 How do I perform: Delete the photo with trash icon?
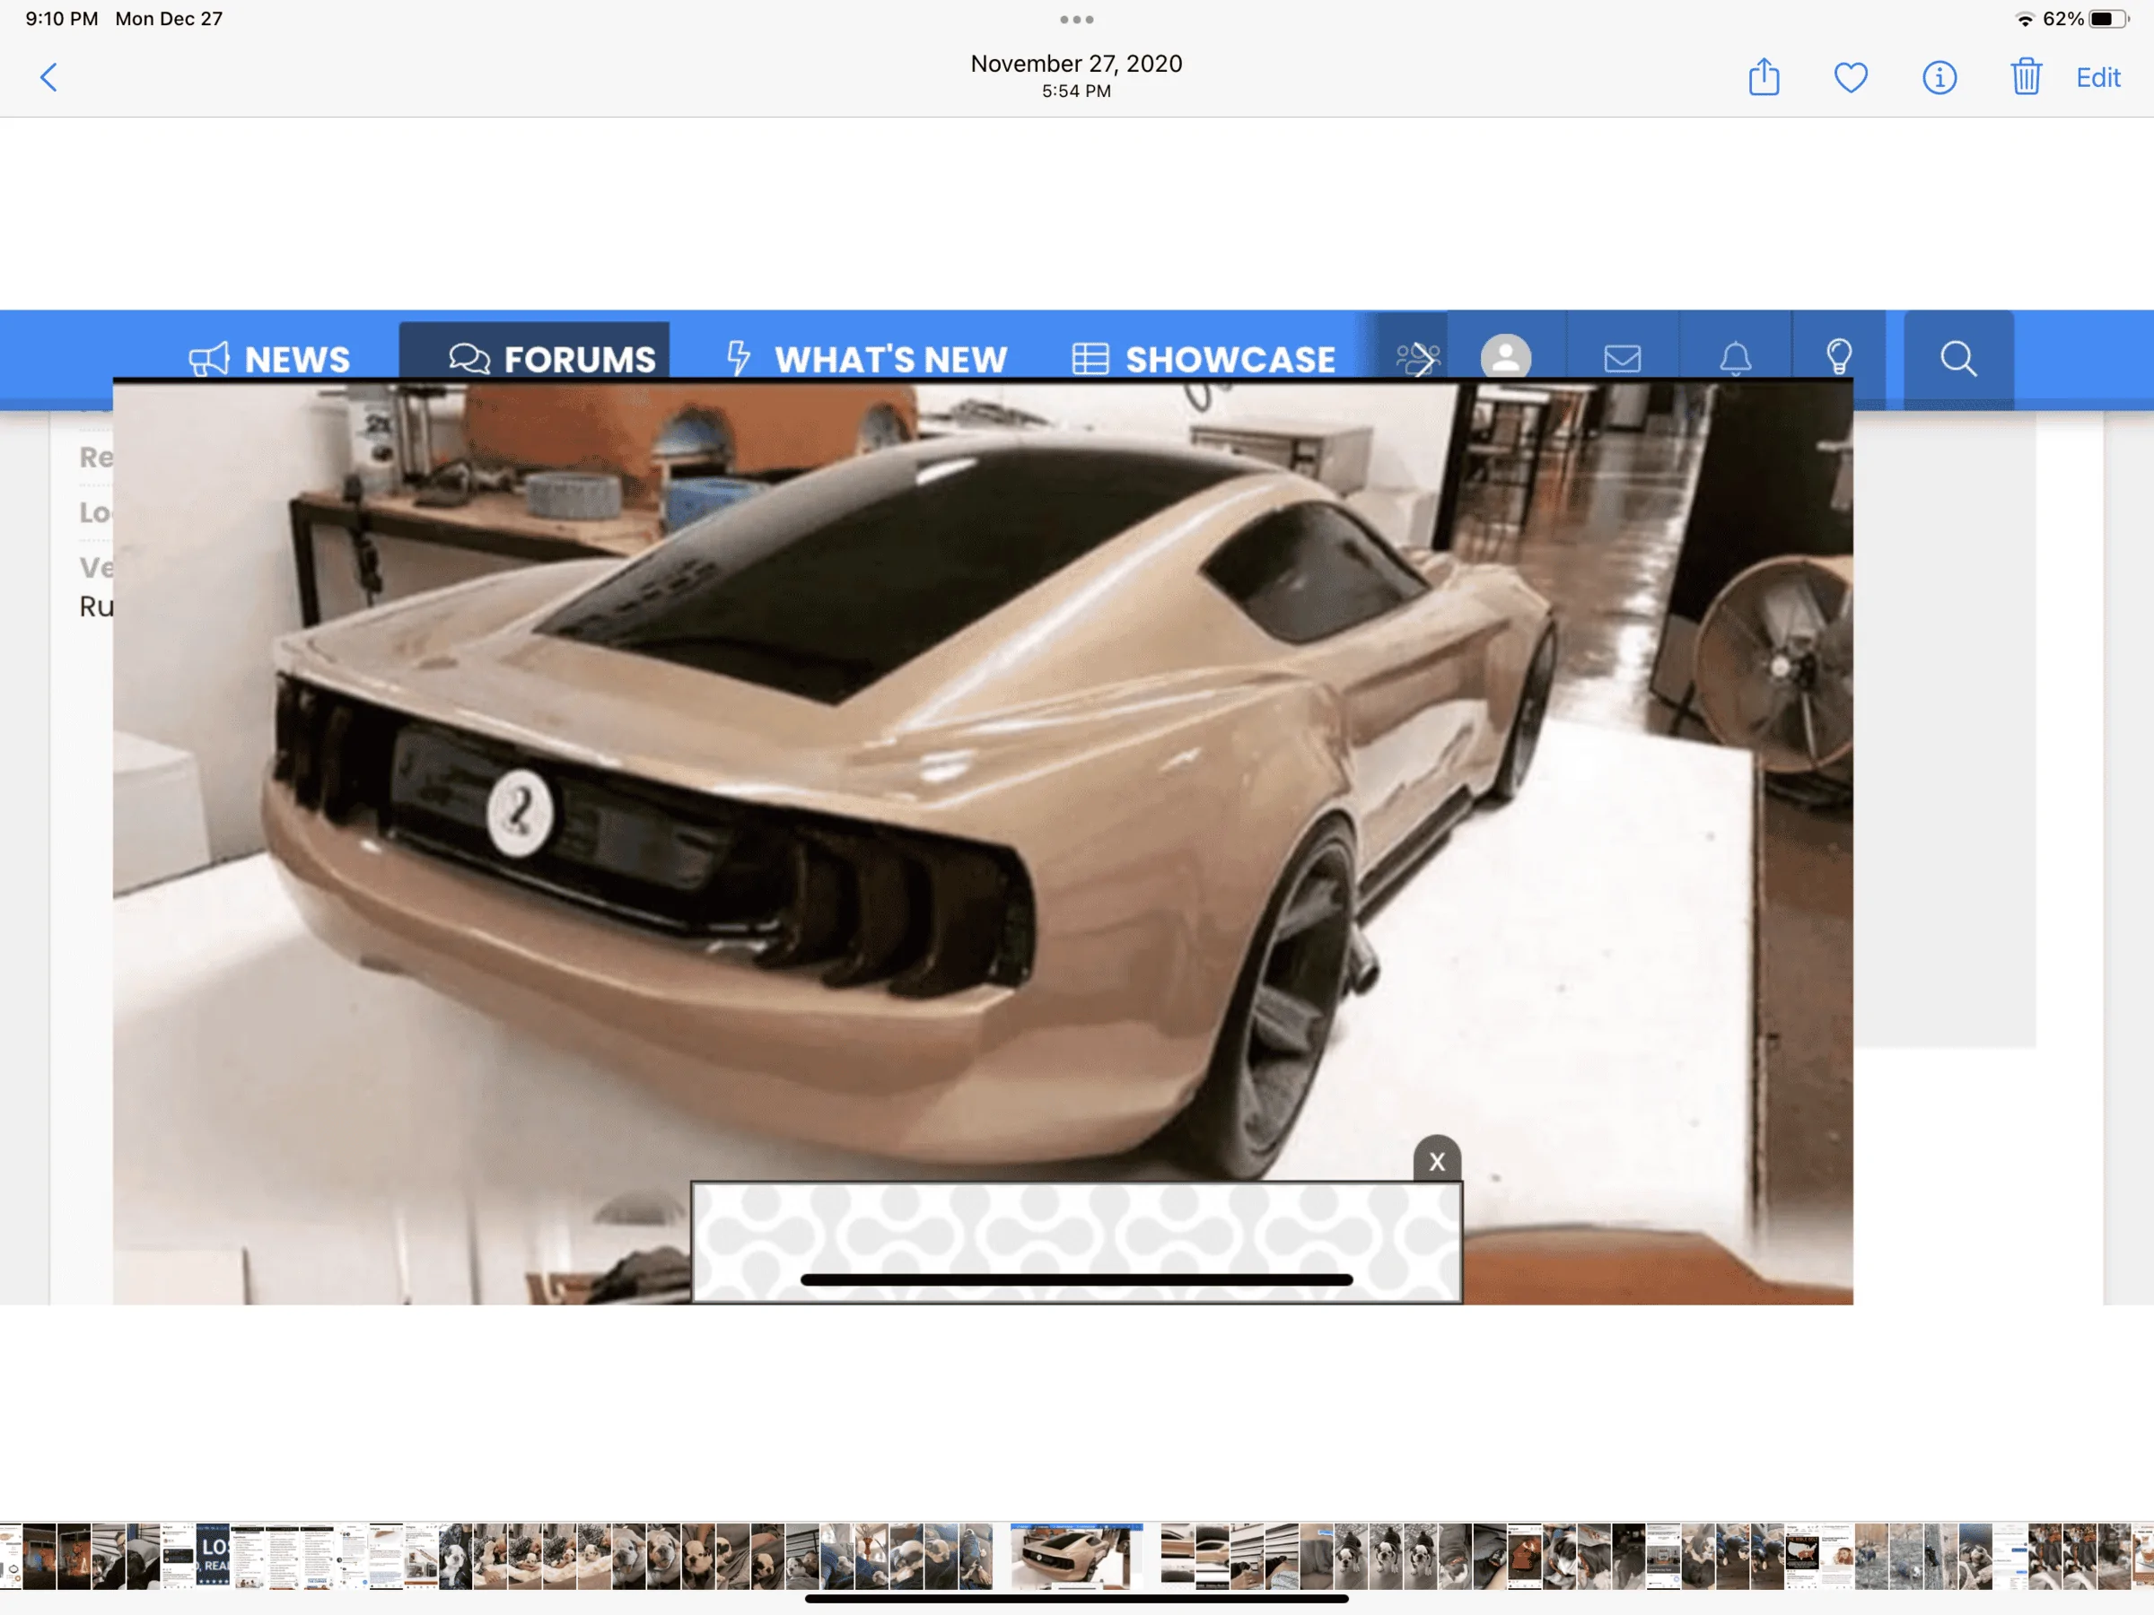[x=2026, y=77]
